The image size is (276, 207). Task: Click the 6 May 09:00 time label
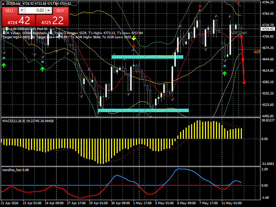(x=186, y=203)
